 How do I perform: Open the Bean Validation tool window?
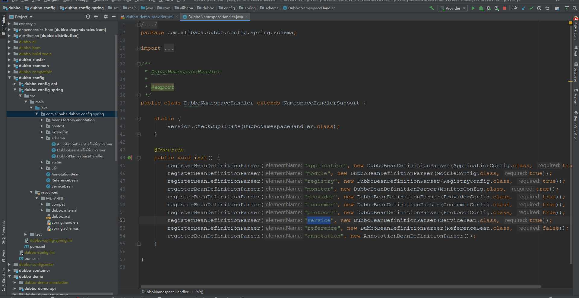tap(576, 126)
